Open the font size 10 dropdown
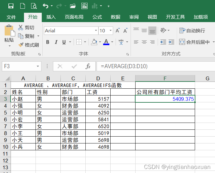 point(111,30)
